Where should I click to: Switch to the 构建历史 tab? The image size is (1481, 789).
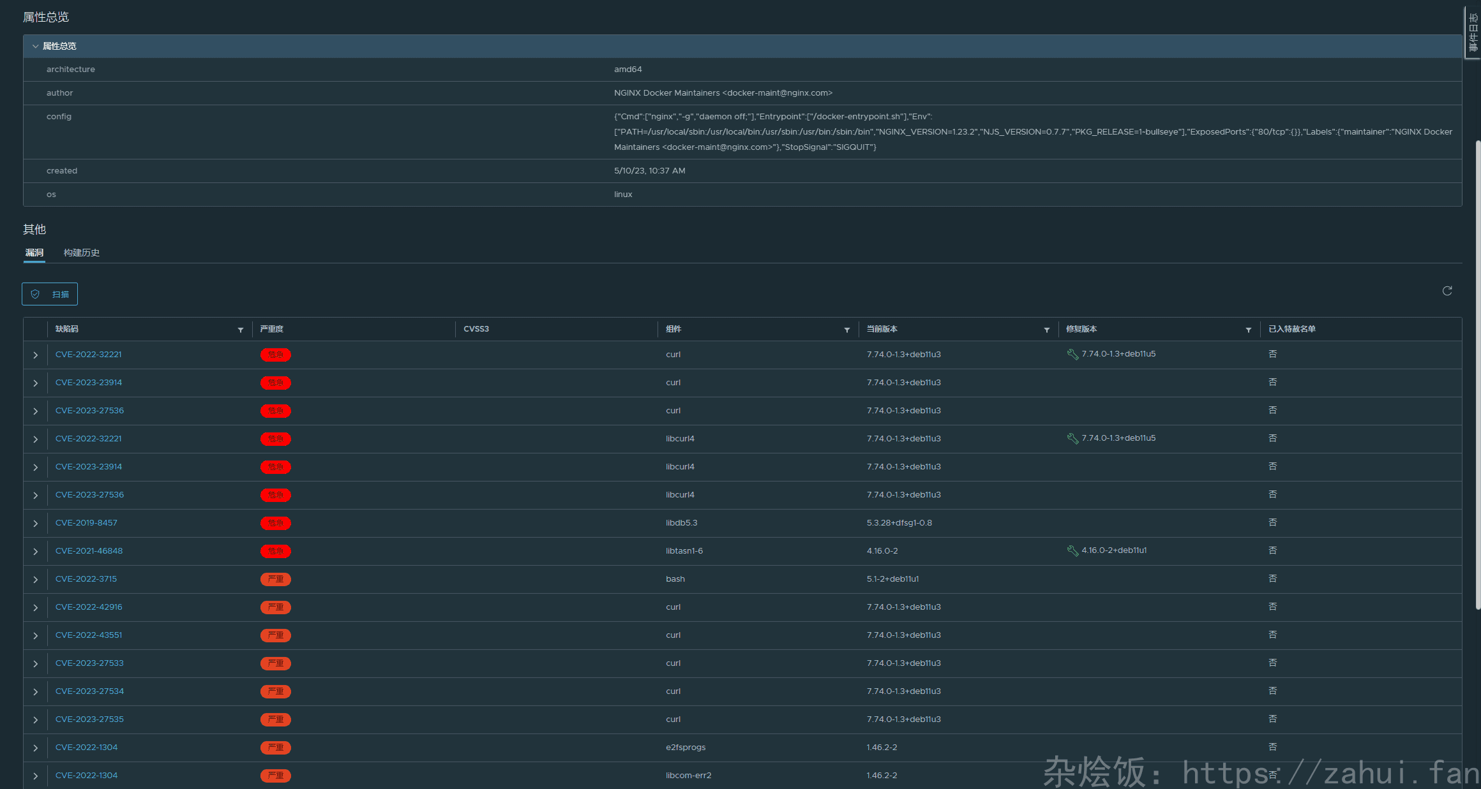pyautogui.click(x=81, y=253)
